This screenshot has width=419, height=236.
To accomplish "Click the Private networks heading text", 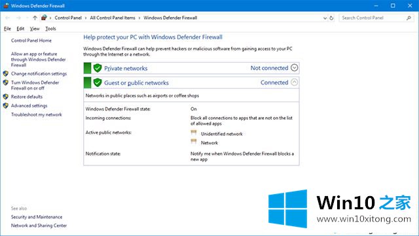I will click(x=126, y=69).
